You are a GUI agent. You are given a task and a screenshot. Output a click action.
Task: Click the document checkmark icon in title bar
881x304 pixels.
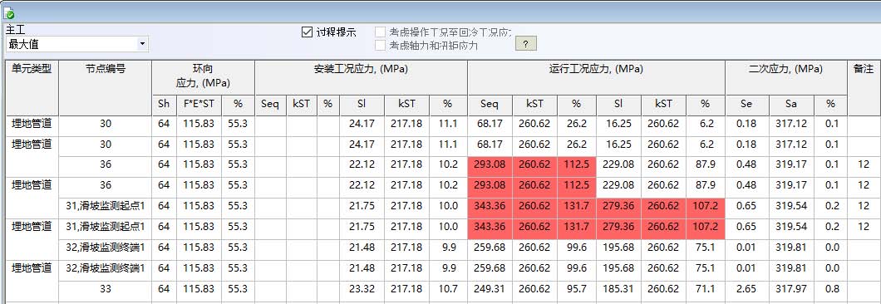8,14
